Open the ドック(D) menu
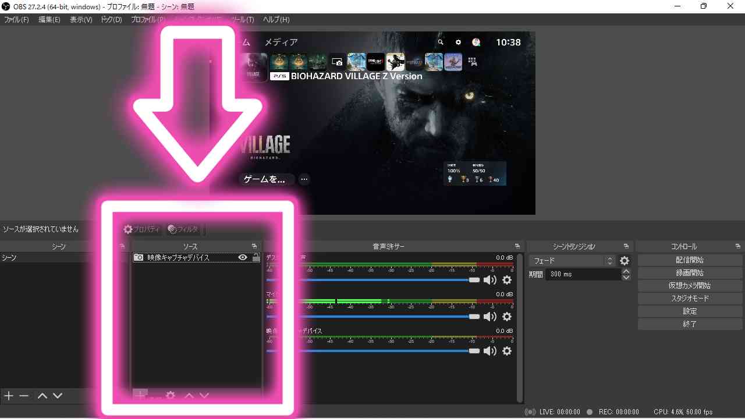Viewport: 745px width, 419px height. coord(111,19)
